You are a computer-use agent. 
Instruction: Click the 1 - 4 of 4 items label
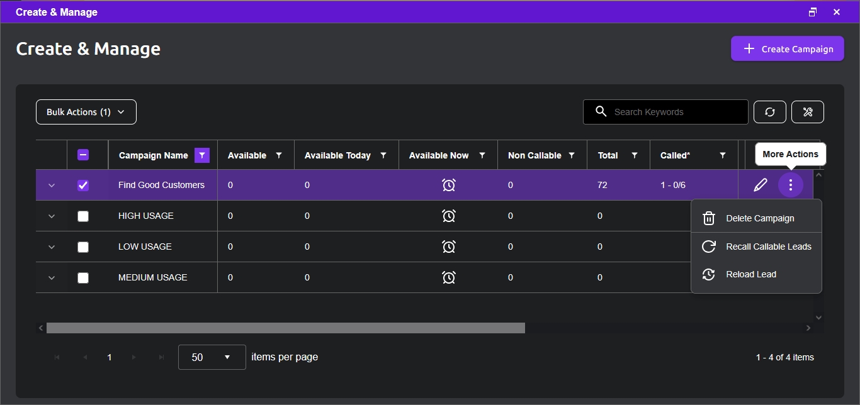pyautogui.click(x=785, y=357)
